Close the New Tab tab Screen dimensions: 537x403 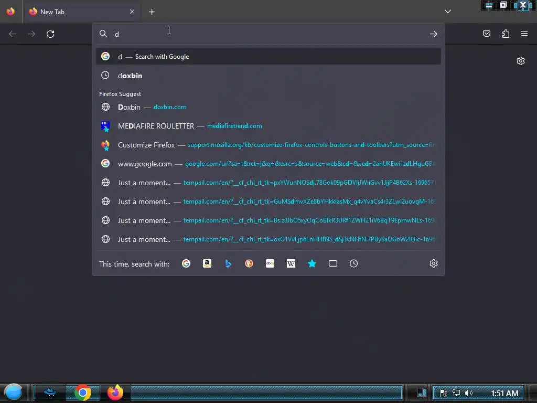point(132,12)
